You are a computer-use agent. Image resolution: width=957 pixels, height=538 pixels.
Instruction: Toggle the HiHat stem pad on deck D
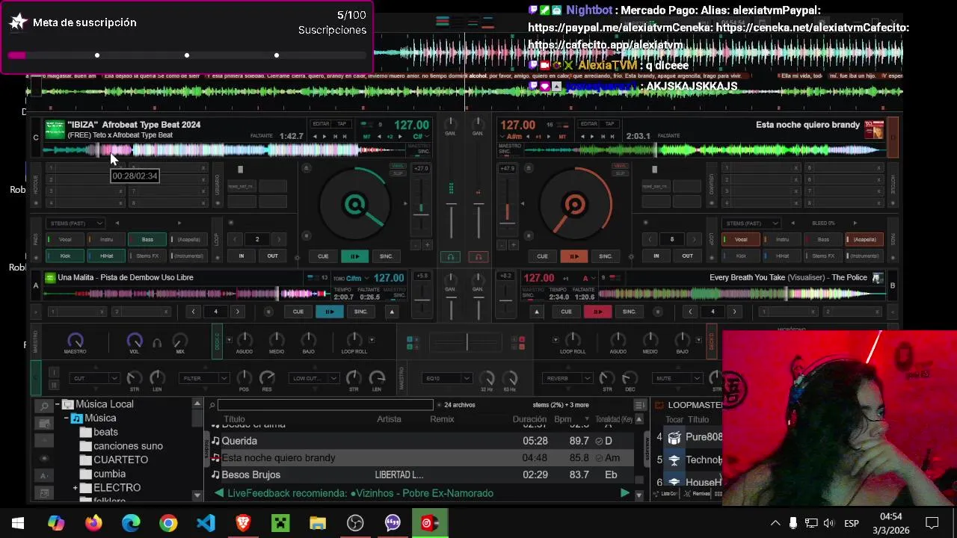[782, 256]
